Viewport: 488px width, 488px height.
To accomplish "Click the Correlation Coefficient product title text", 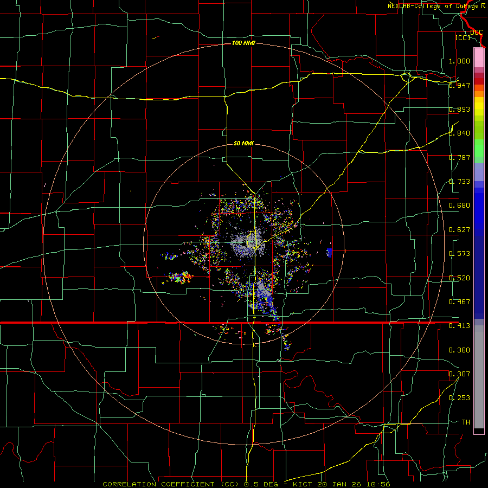I will tap(171, 484).
